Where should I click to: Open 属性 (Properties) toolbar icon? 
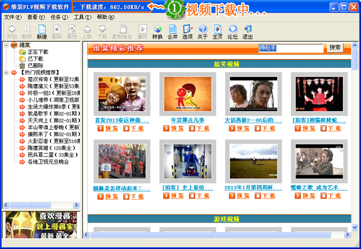[x=72, y=32]
